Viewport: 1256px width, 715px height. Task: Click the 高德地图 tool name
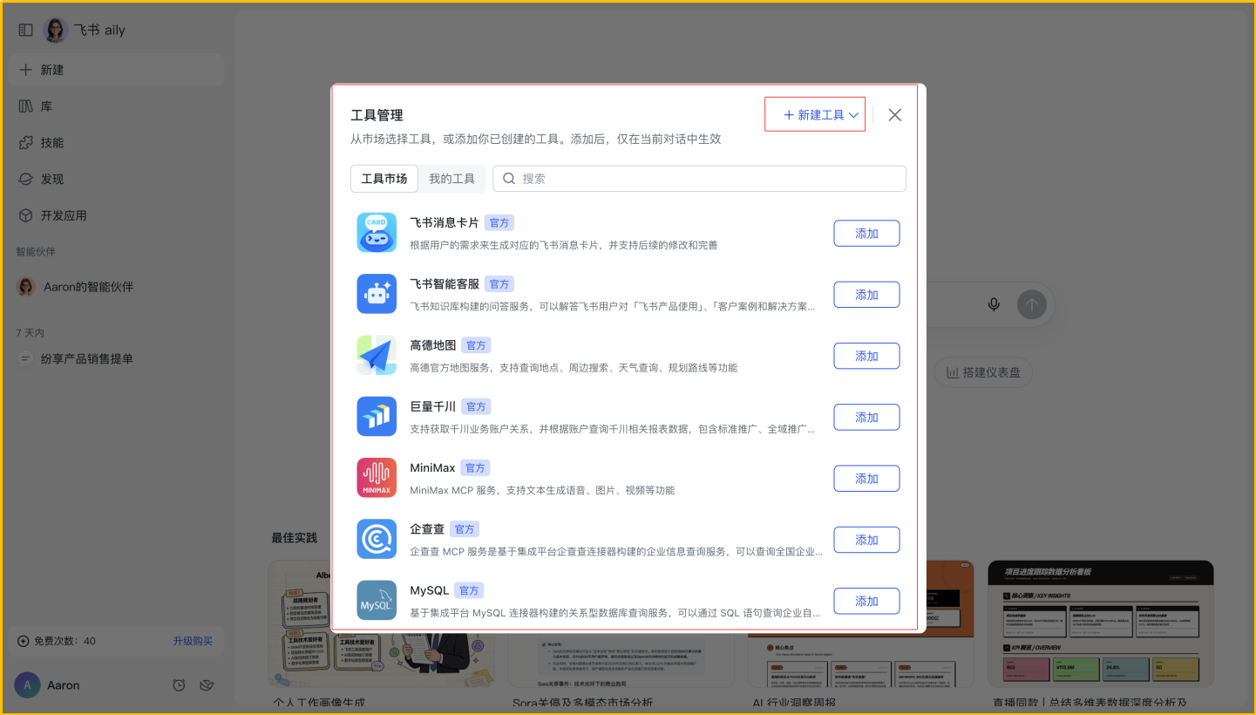[x=433, y=344]
